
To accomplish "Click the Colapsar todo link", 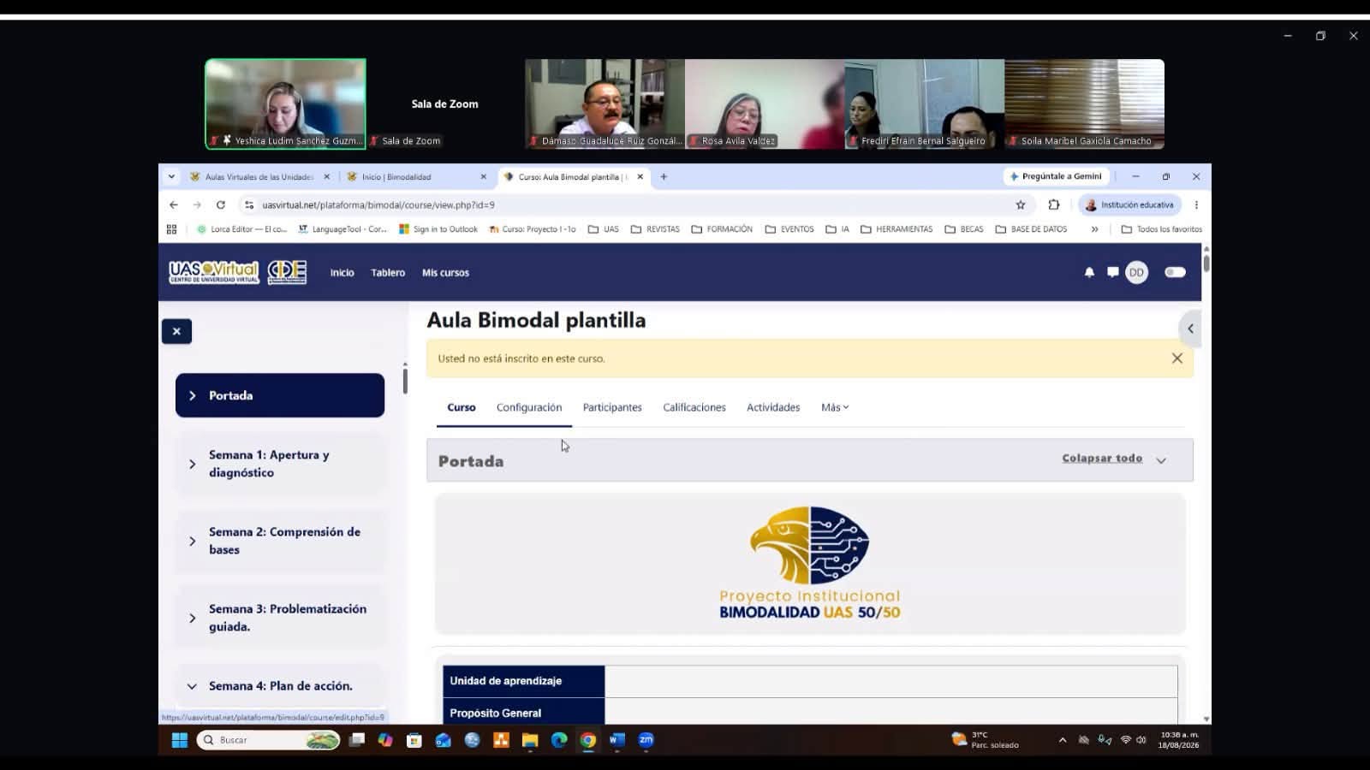I will tap(1102, 458).
